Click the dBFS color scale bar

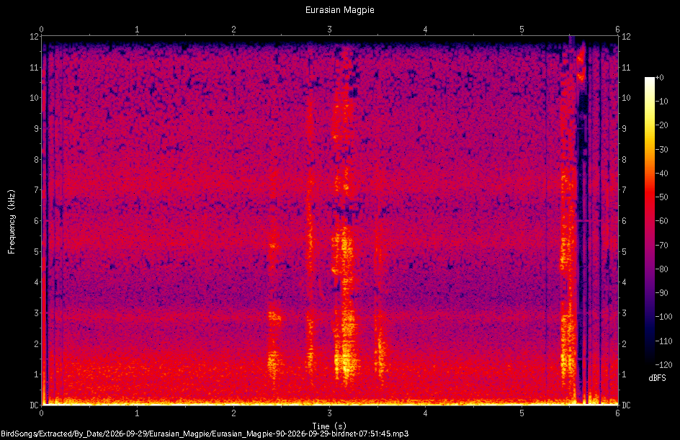(x=649, y=221)
